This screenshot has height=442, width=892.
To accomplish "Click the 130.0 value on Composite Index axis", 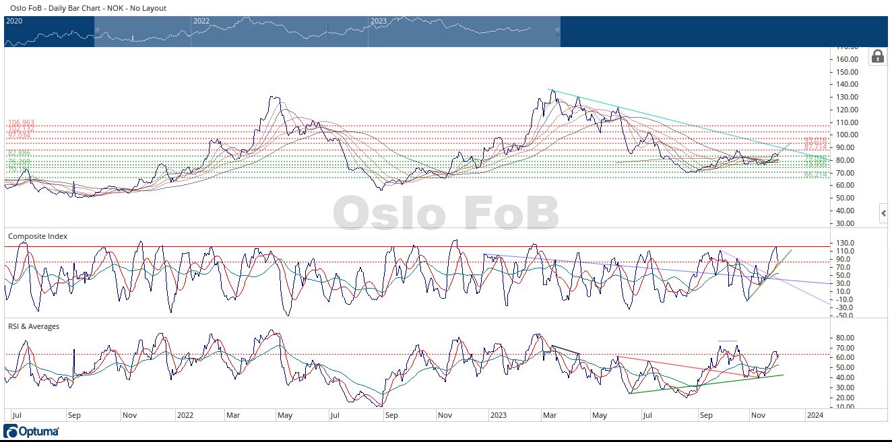I will click(x=846, y=243).
